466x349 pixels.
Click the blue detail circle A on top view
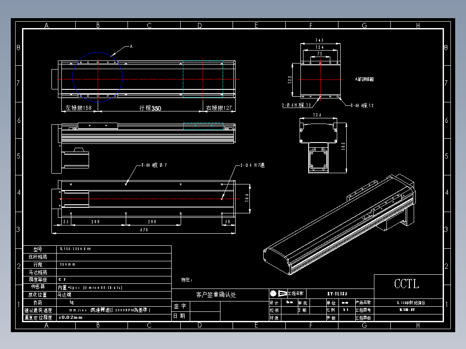pyautogui.click(x=98, y=77)
